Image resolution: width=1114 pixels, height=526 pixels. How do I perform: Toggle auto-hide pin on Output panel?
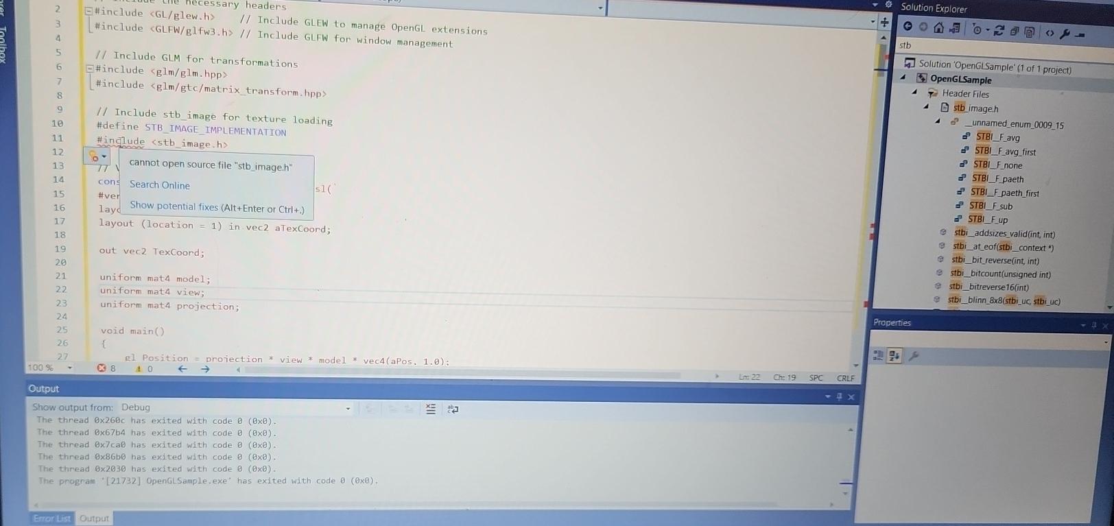[839, 396]
